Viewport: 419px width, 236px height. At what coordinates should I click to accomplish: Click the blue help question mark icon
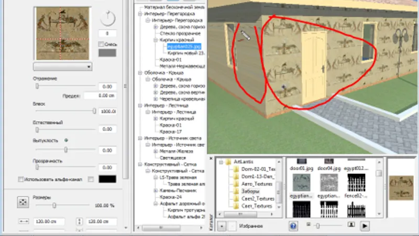(x=293, y=226)
